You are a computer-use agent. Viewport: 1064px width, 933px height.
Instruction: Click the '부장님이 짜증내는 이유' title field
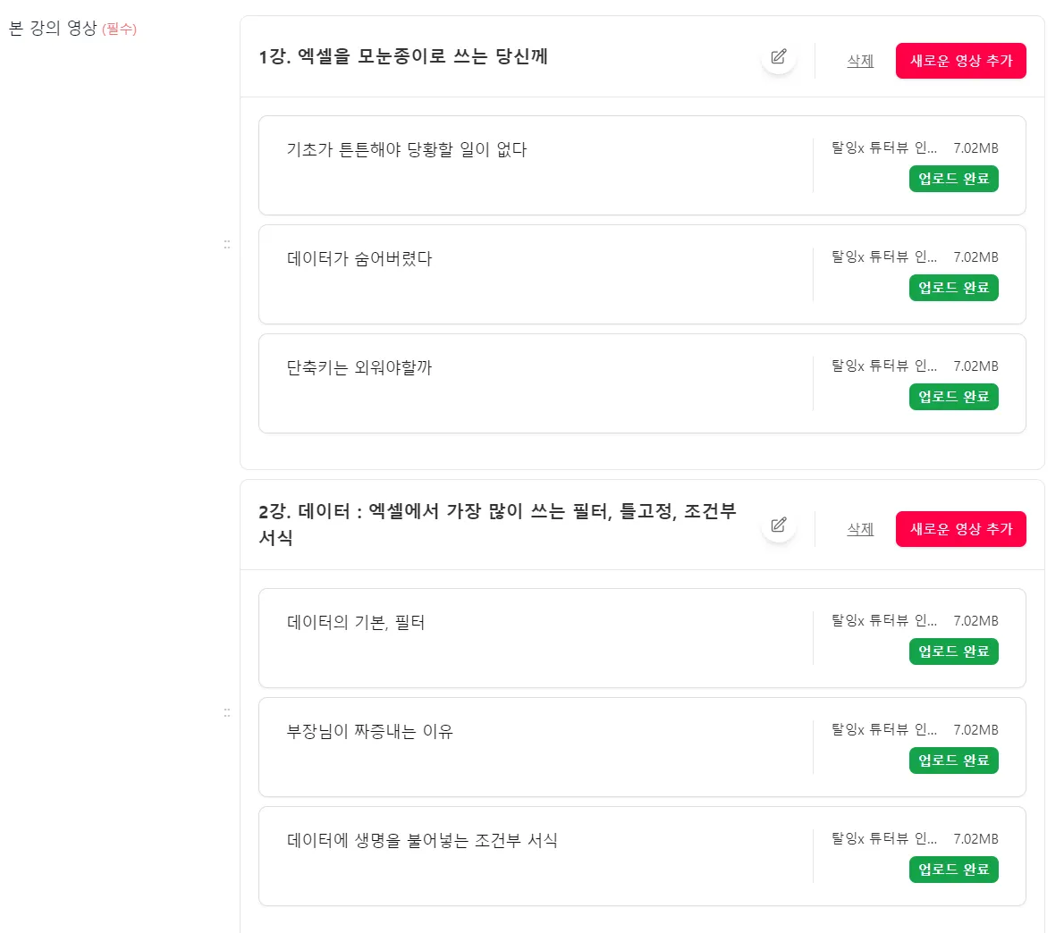pyautogui.click(x=370, y=731)
